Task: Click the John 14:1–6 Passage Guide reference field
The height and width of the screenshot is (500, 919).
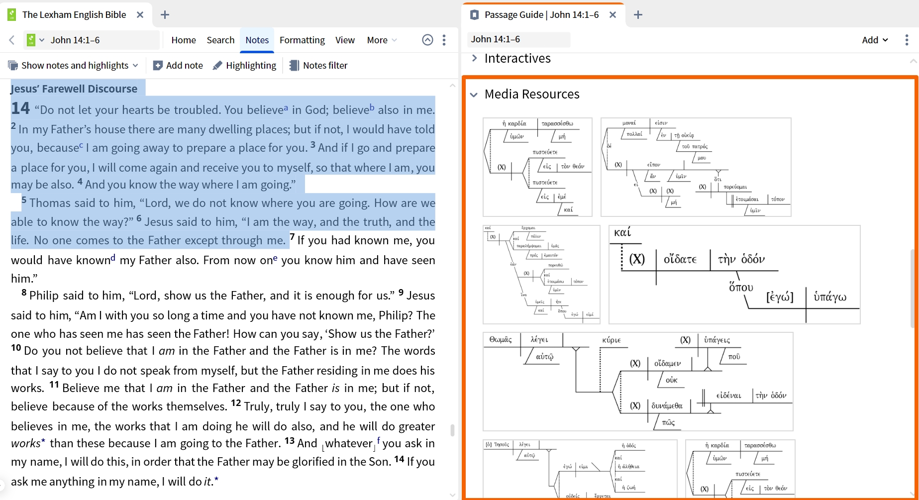Action: [x=519, y=39]
